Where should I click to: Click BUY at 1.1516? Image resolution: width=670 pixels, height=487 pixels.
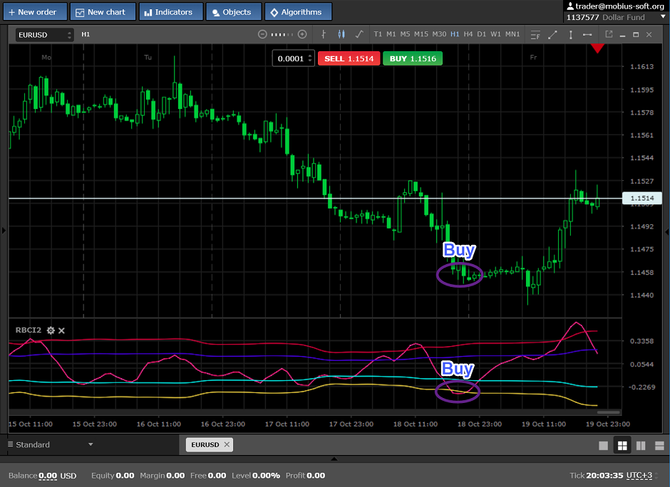click(413, 58)
